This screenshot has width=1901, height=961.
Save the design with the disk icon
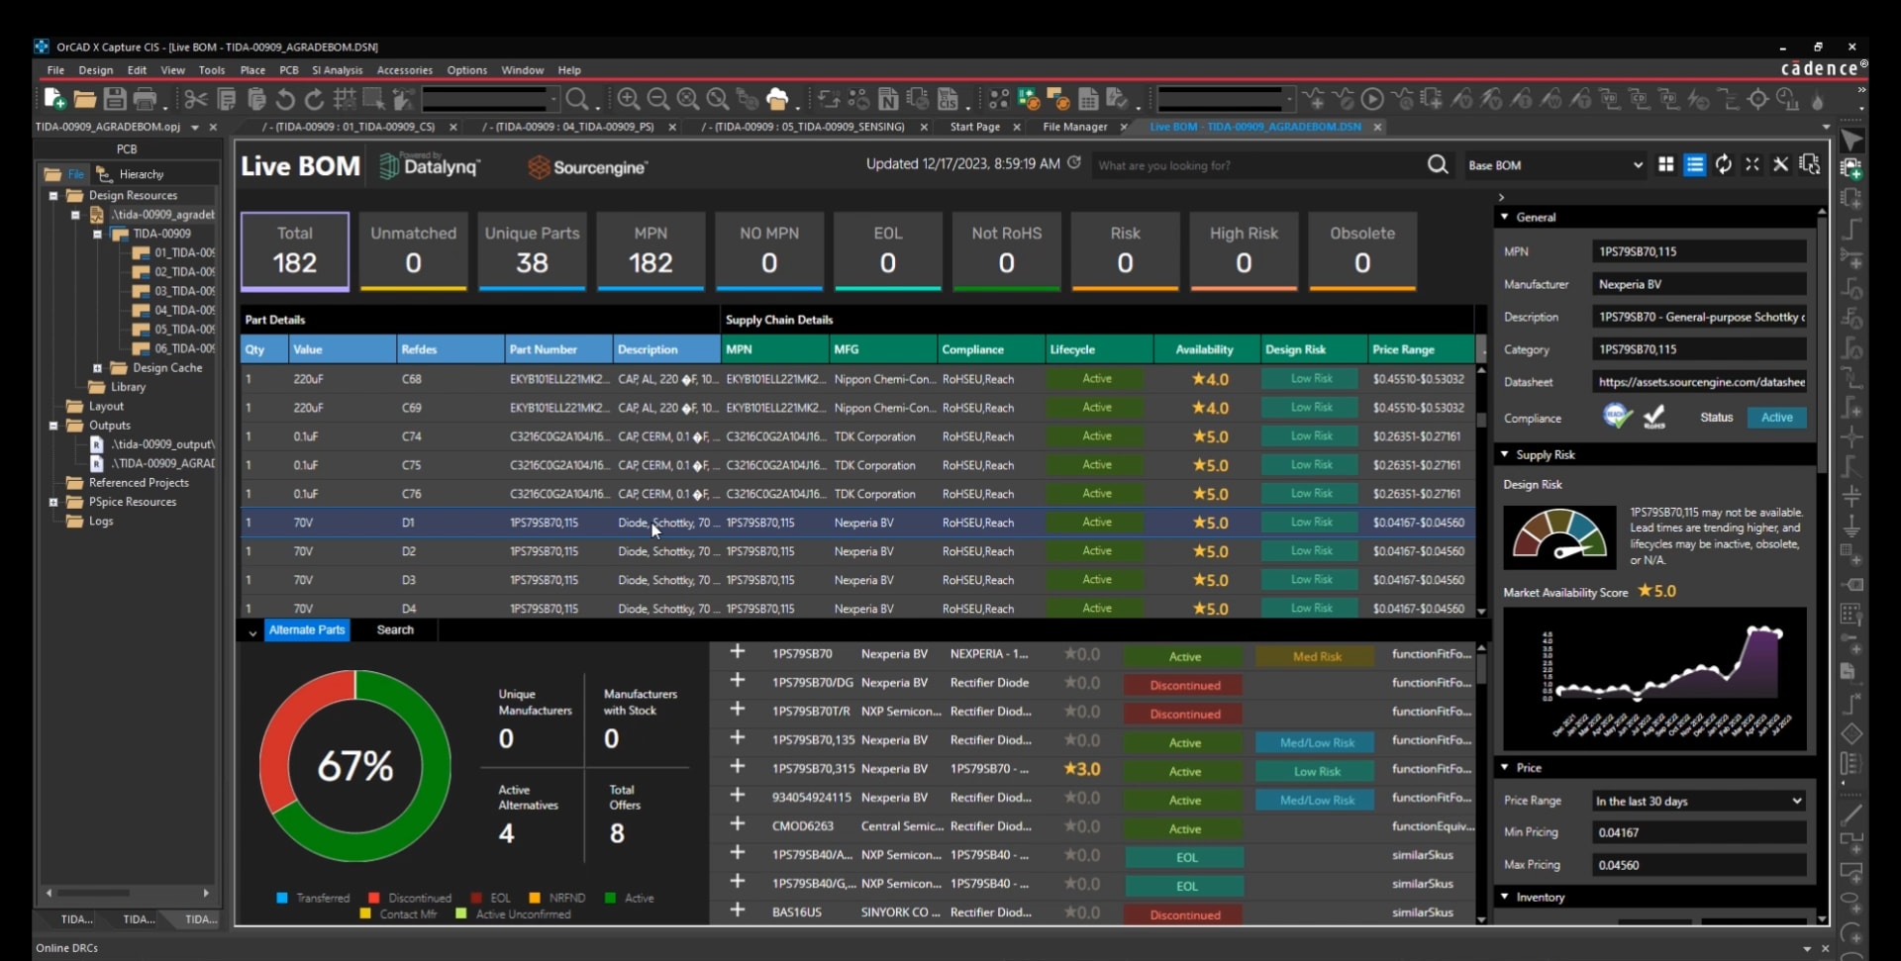point(115,98)
